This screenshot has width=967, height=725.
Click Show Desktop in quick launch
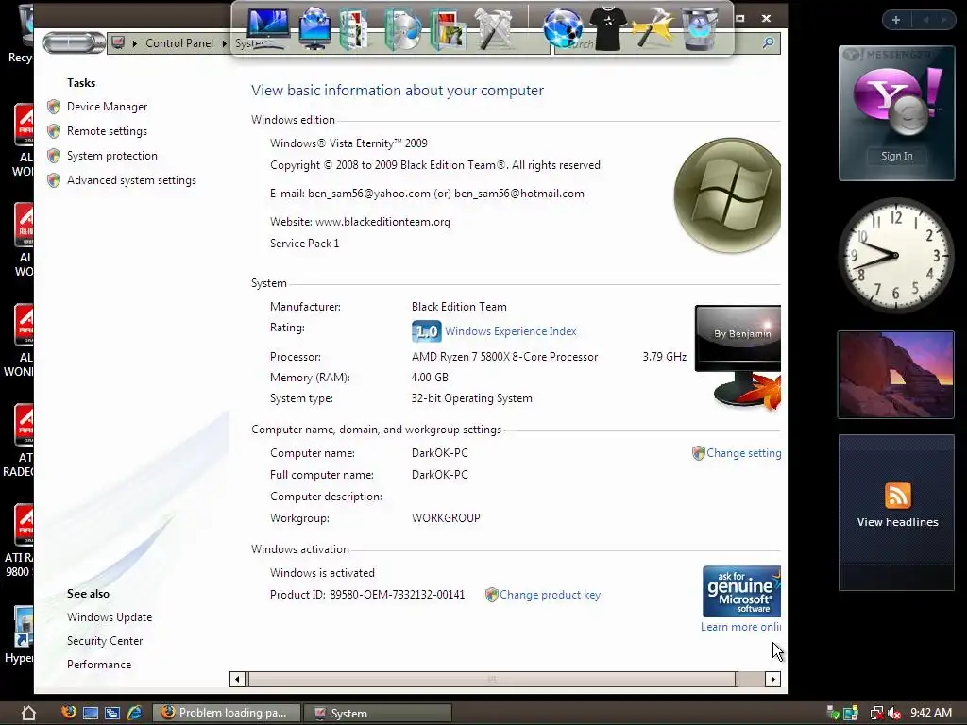click(91, 714)
